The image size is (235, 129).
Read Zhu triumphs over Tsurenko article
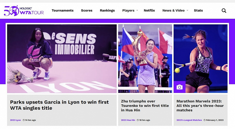point(145,106)
